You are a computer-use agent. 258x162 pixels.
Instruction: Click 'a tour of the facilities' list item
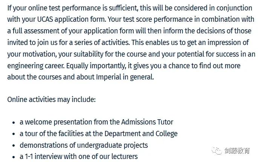click(x=99, y=133)
